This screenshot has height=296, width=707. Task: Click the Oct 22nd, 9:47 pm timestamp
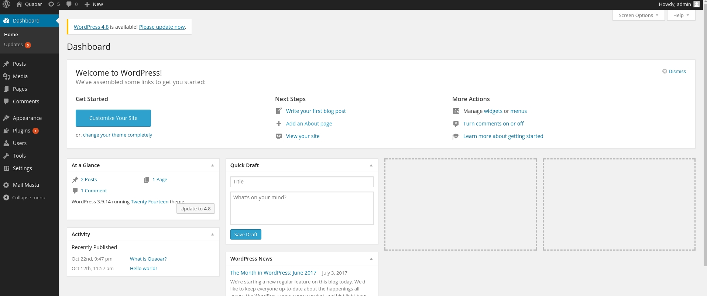(x=92, y=259)
